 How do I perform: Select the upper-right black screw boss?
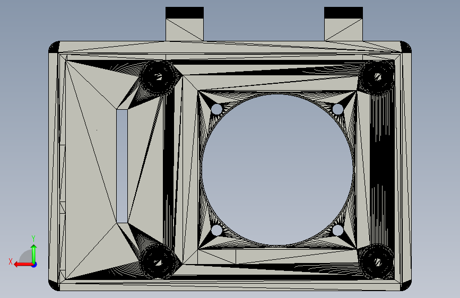pos(377,77)
